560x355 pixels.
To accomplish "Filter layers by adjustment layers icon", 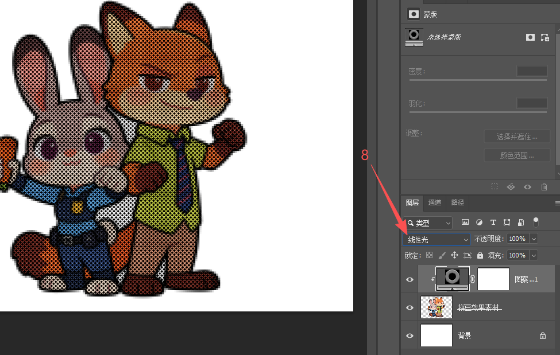I will tap(479, 223).
